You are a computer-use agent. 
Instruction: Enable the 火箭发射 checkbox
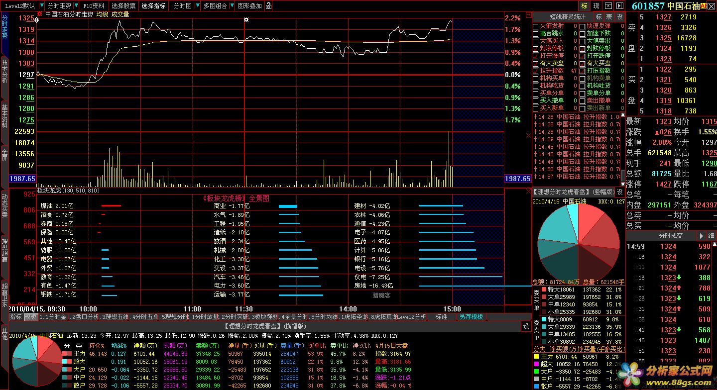(536, 26)
